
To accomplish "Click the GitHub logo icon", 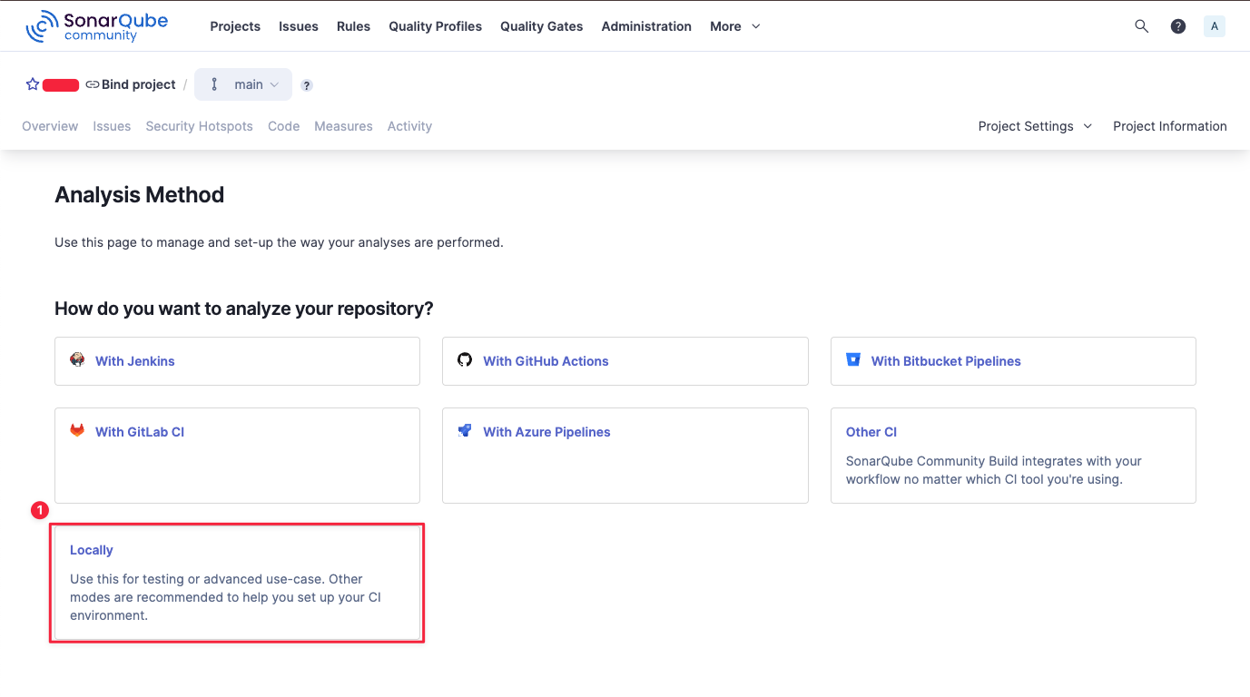I will pos(465,360).
